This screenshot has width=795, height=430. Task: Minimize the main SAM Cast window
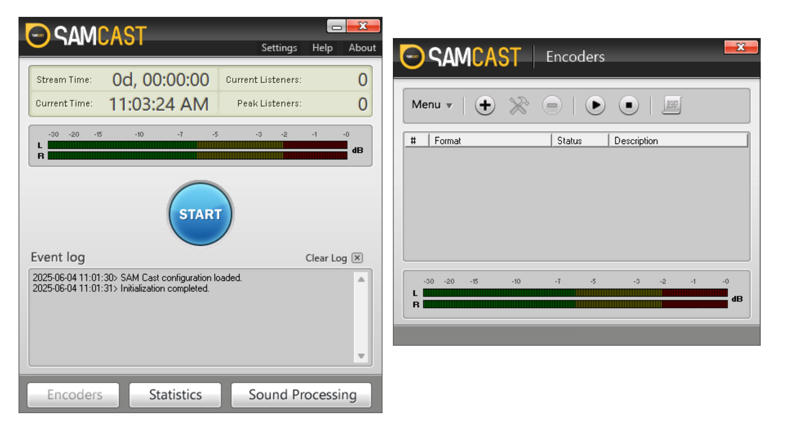(x=336, y=26)
